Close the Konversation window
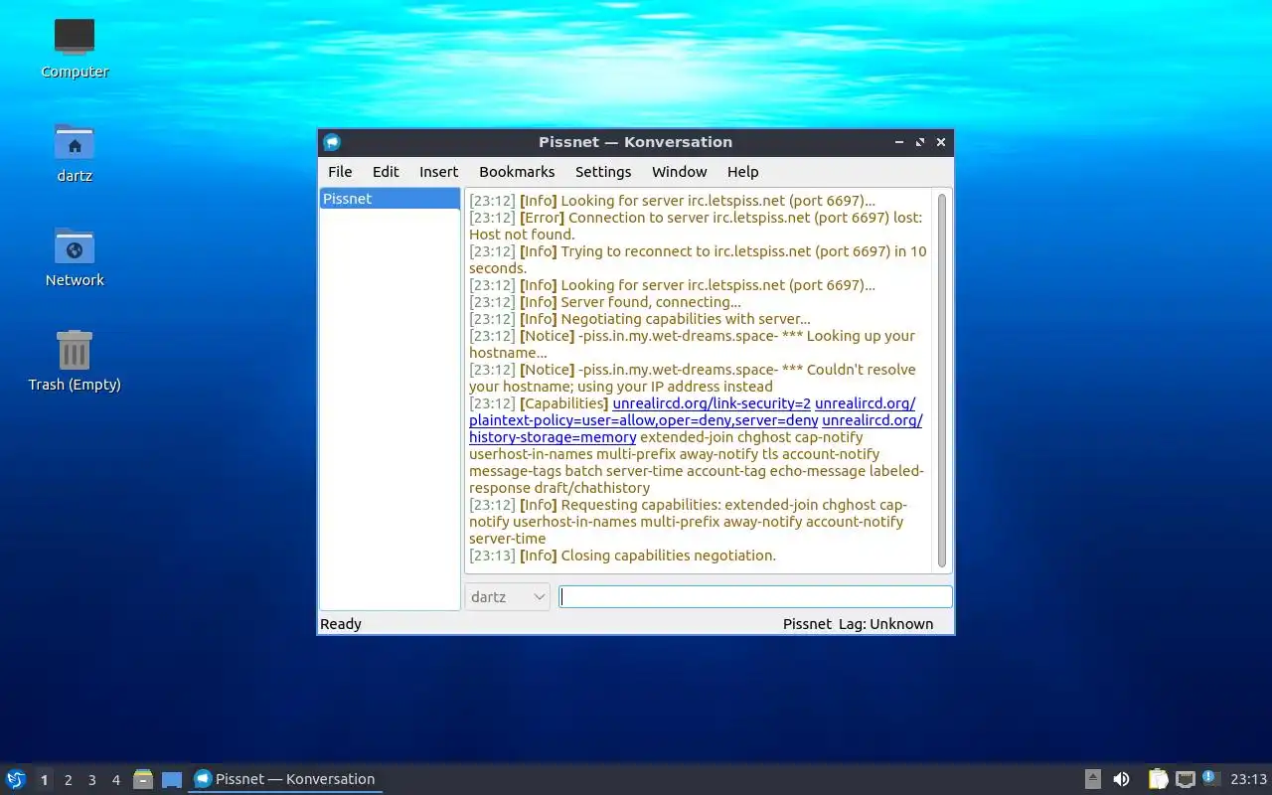1272x795 pixels. (941, 142)
